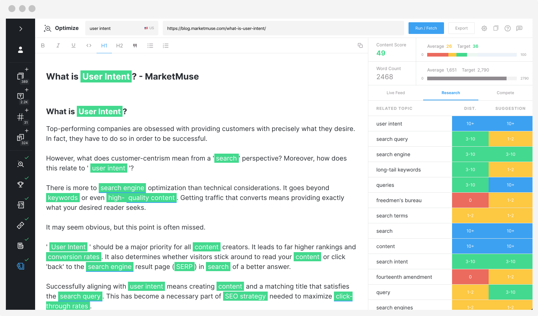Click the Run / Fetch button

[426, 28]
